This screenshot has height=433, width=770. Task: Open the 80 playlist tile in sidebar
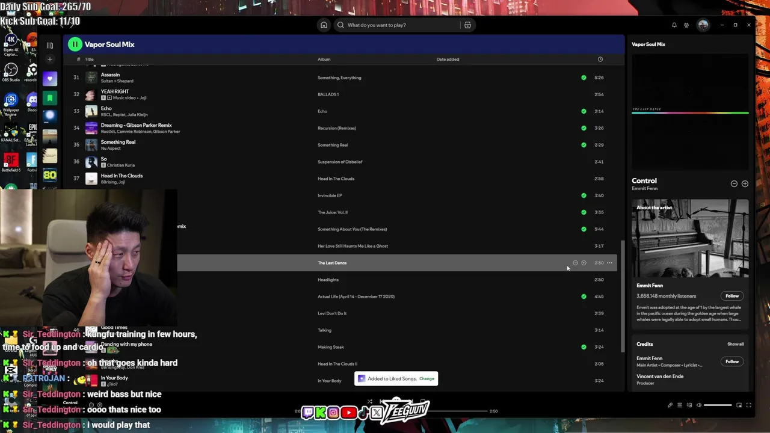point(50,175)
